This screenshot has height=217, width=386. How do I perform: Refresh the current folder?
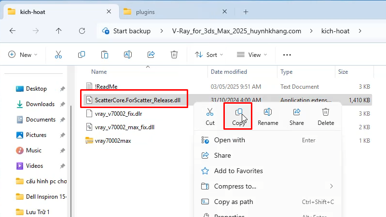click(x=82, y=31)
